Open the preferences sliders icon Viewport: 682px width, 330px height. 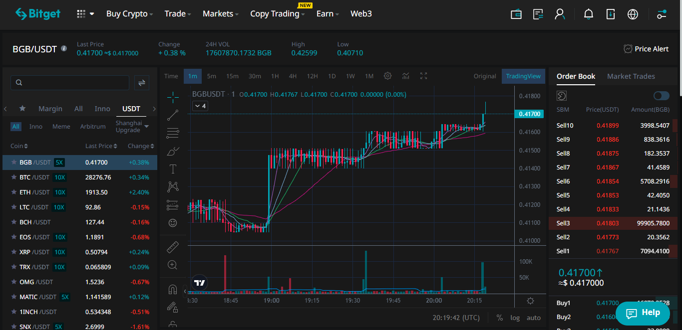[662, 14]
